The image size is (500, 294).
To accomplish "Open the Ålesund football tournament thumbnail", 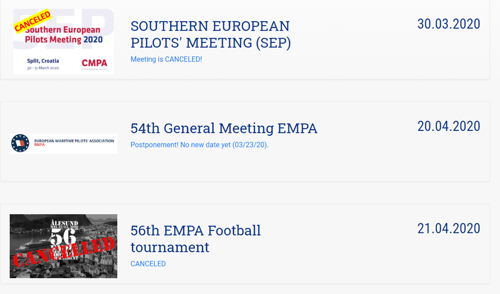I will [63, 246].
